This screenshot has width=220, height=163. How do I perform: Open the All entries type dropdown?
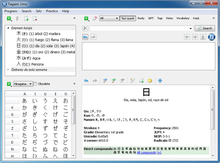tap(109, 18)
